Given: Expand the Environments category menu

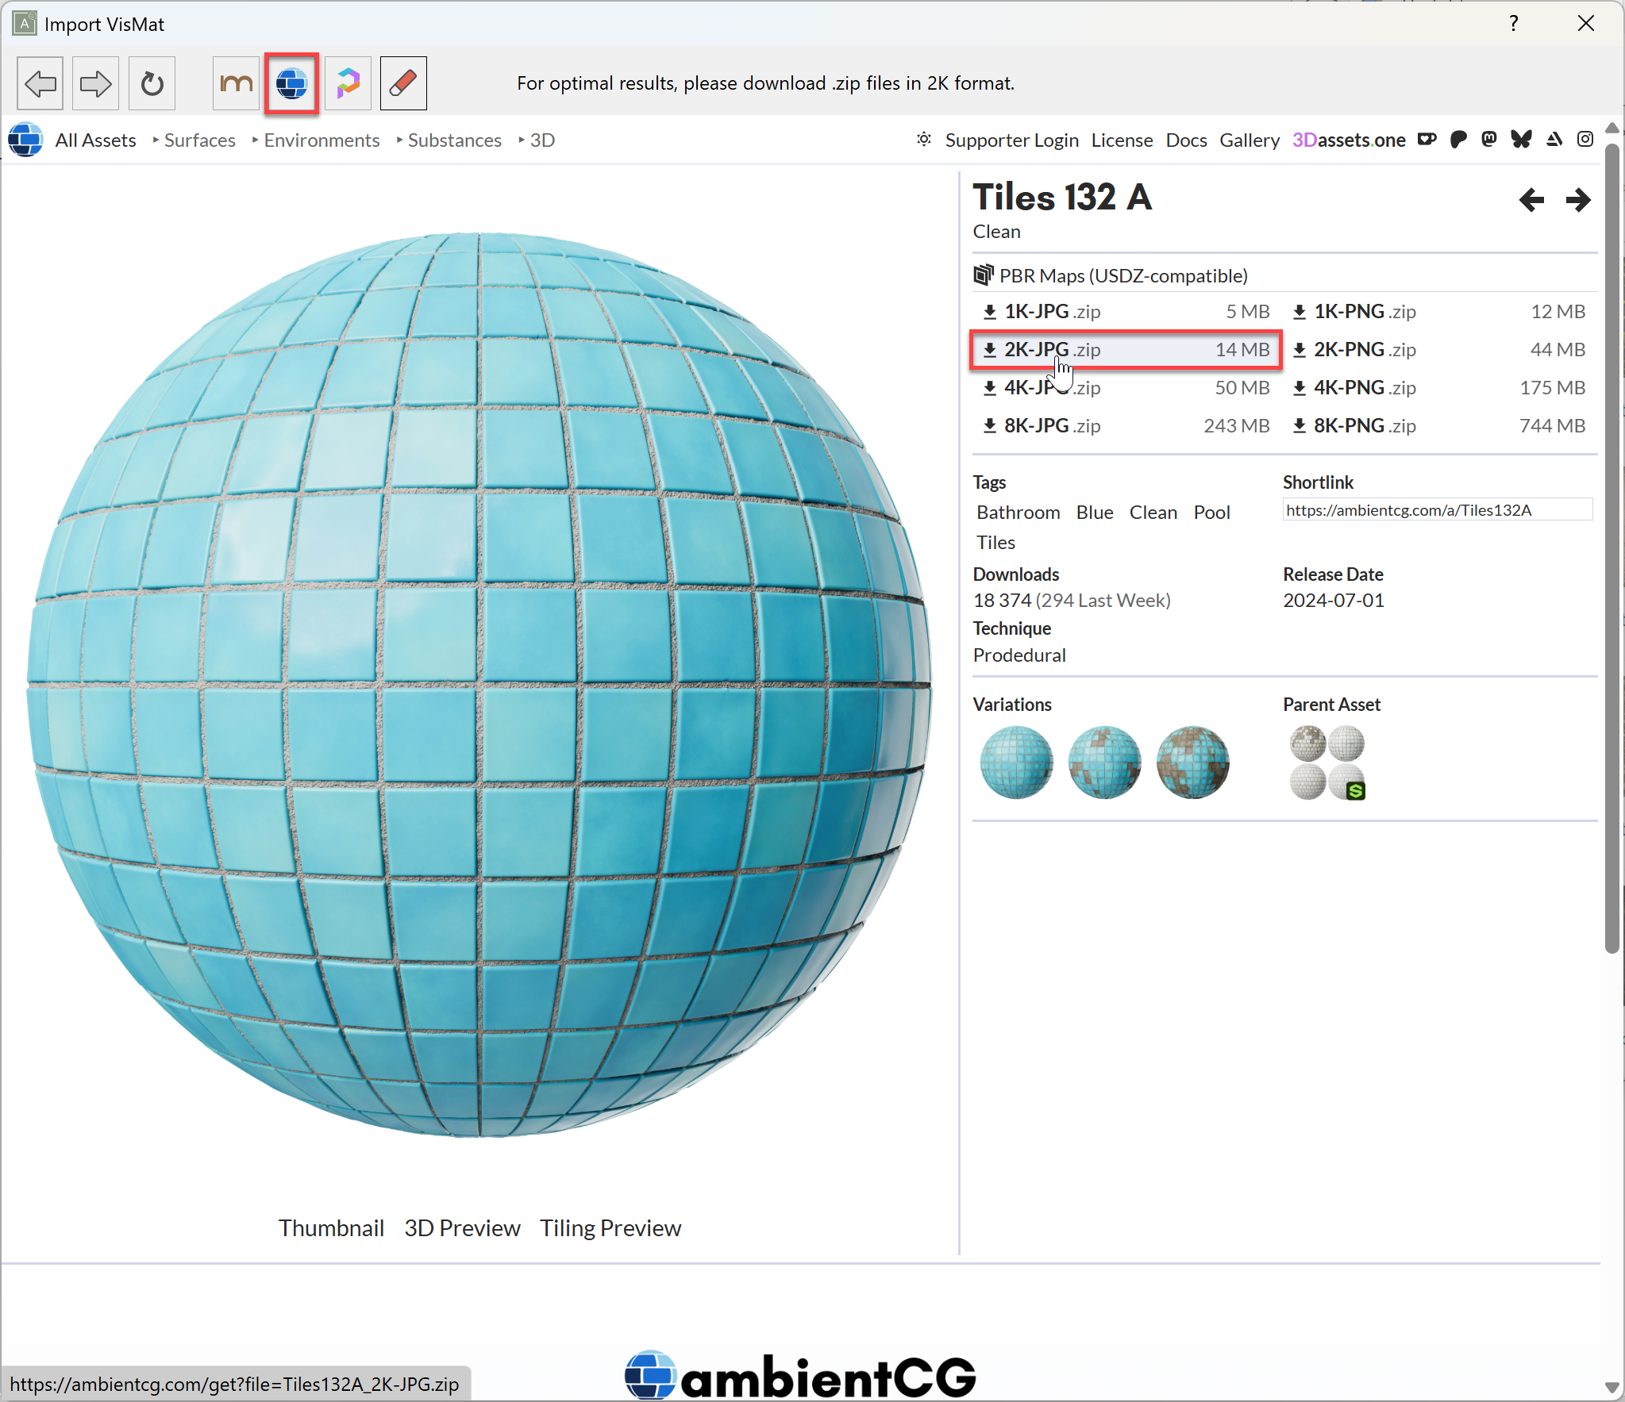Looking at the screenshot, I should [322, 140].
